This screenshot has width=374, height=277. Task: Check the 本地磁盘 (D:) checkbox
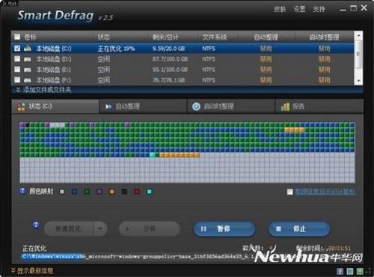[17, 59]
